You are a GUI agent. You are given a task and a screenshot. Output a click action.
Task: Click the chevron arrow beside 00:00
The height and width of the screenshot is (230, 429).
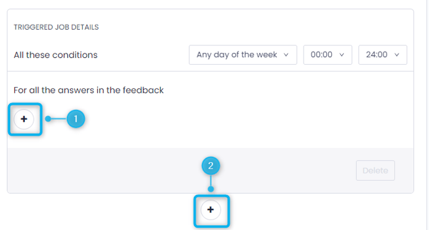pos(342,55)
